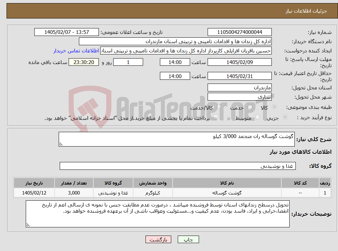This screenshot has height=251, width=338.
Task: Click the 3,000 quantity cell
Action: pos(74,193)
